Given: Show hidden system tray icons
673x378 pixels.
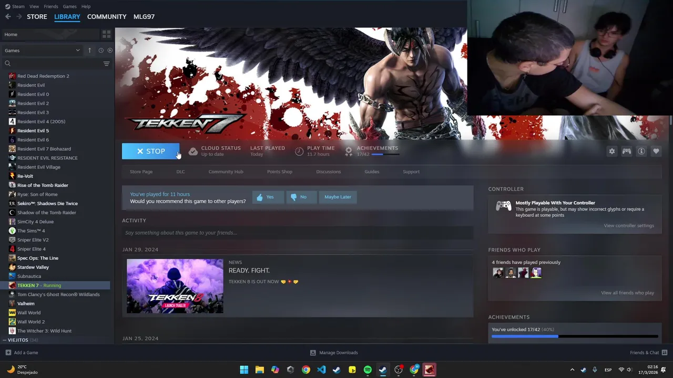Looking at the screenshot, I should pos(572,370).
